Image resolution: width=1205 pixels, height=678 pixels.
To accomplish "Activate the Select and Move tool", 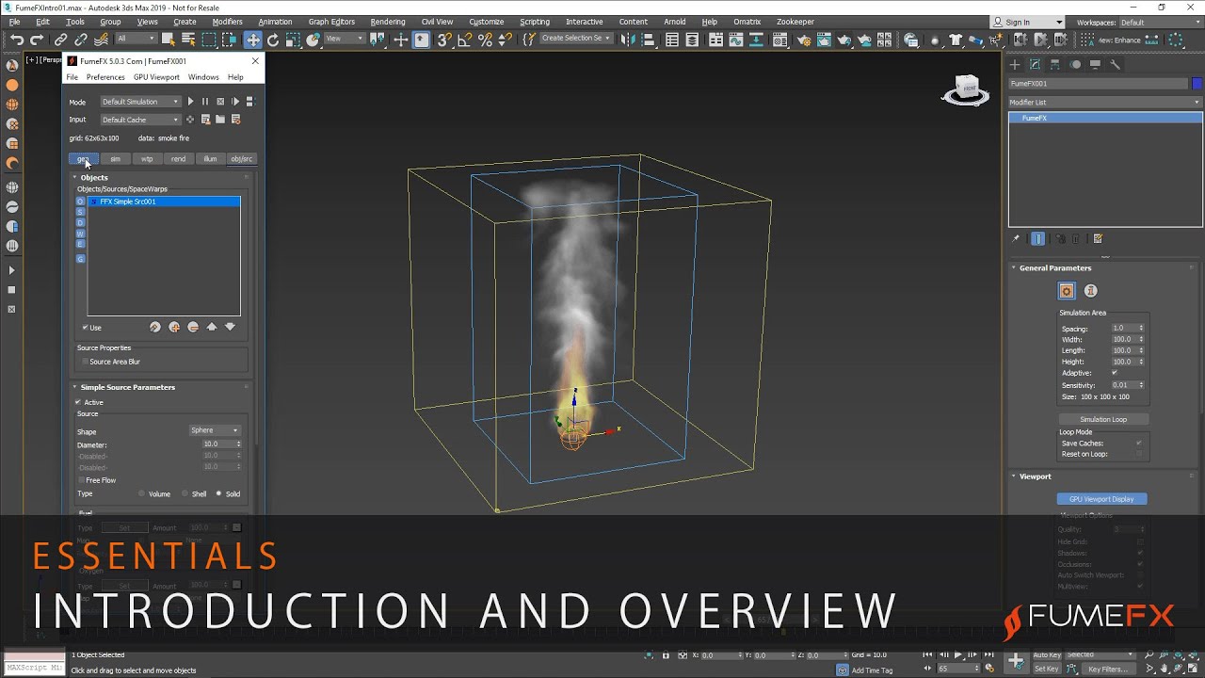I will 253,40.
